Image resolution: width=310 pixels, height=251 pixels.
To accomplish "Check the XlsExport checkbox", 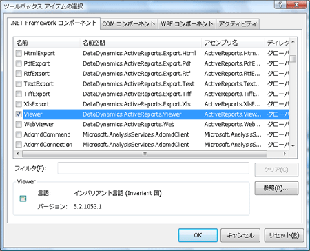I will [19, 104].
